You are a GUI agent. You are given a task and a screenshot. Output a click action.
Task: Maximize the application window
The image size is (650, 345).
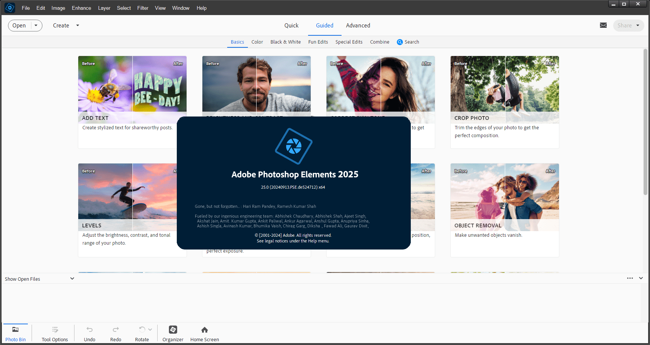pyautogui.click(x=624, y=4)
